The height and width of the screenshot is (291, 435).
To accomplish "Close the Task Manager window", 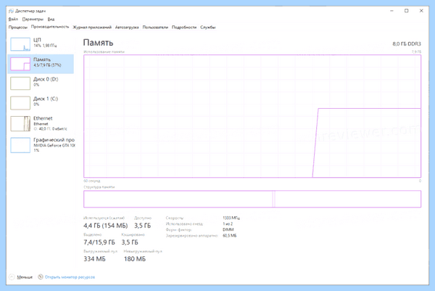I will [421, 11].
